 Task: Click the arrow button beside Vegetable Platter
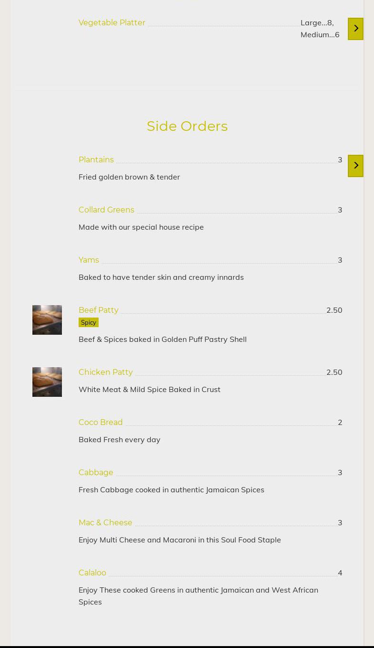coord(355,29)
